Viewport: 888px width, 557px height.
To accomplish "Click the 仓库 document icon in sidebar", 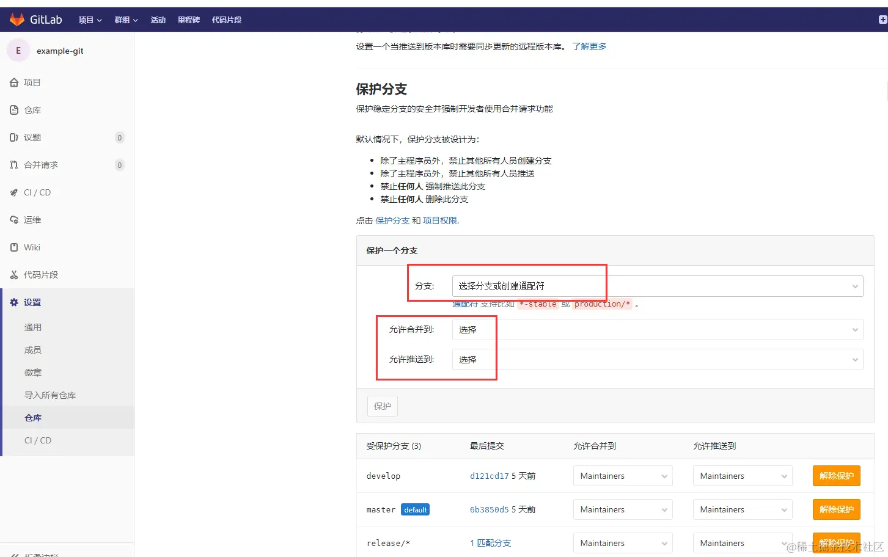I will pyautogui.click(x=14, y=110).
